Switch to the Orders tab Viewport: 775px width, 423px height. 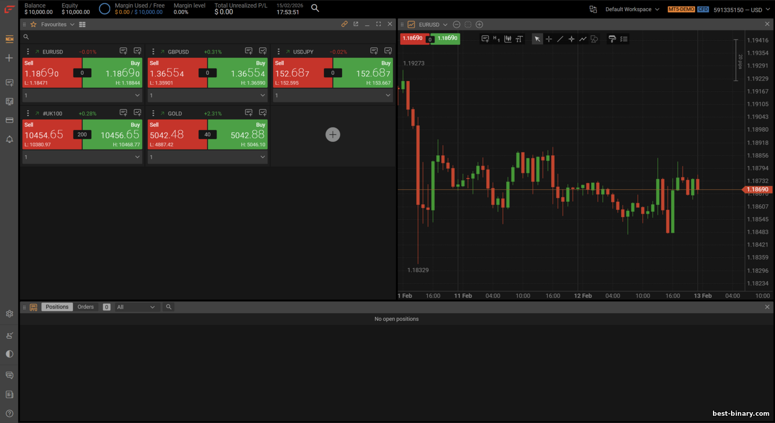pos(86,307)
